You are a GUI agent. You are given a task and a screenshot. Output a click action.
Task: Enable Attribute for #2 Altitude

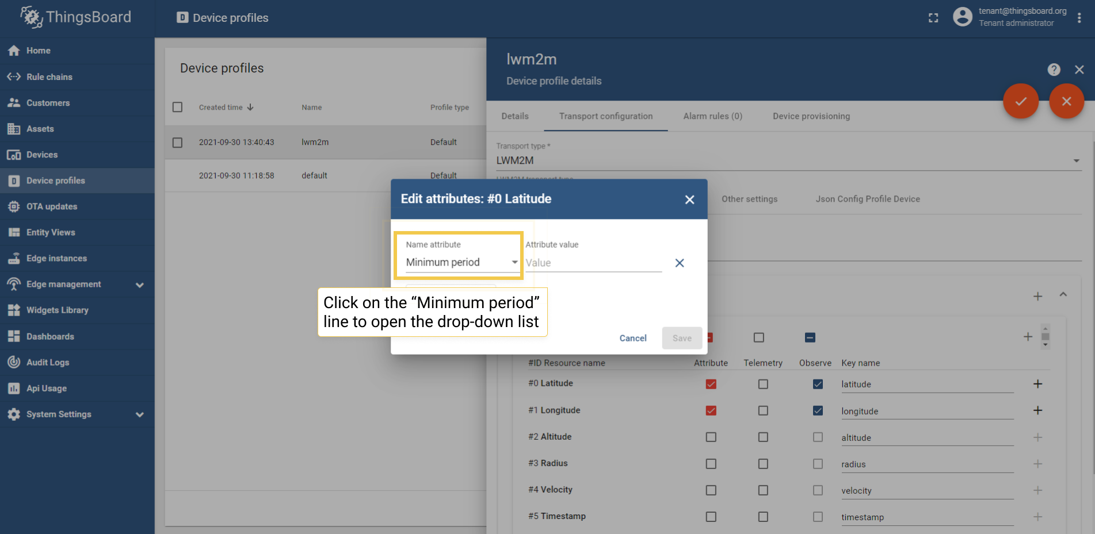pyautogui.click(x=711, y=437)
